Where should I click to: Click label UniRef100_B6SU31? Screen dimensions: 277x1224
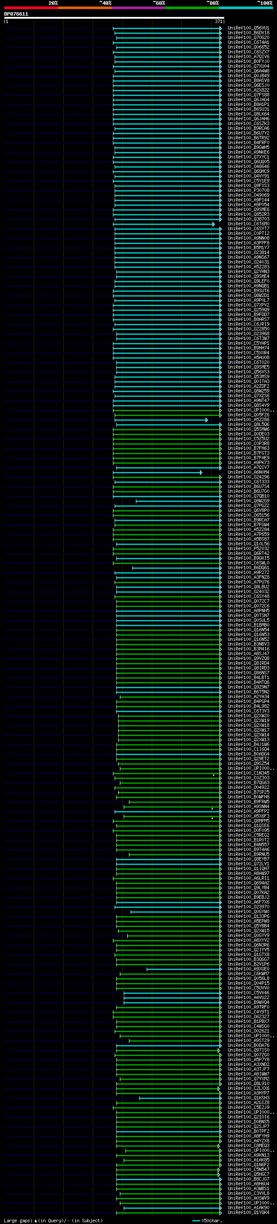click(x=248, y=109)
